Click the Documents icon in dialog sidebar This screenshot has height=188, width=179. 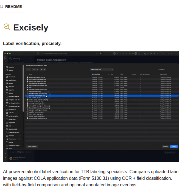7,139
